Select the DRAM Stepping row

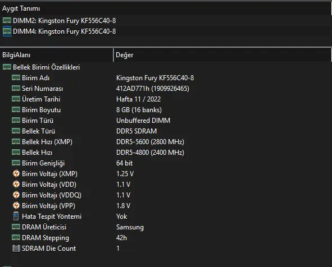click(x=166, y=238)
